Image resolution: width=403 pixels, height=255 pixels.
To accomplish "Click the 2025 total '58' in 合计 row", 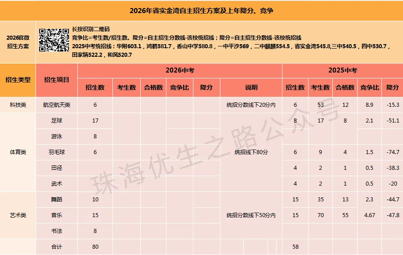I will [296, 247].
